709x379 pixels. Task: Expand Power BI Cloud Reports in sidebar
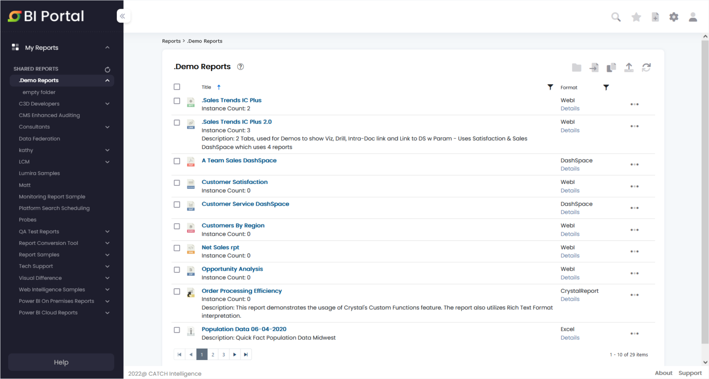pyautogui.click(x=107, y=313)
